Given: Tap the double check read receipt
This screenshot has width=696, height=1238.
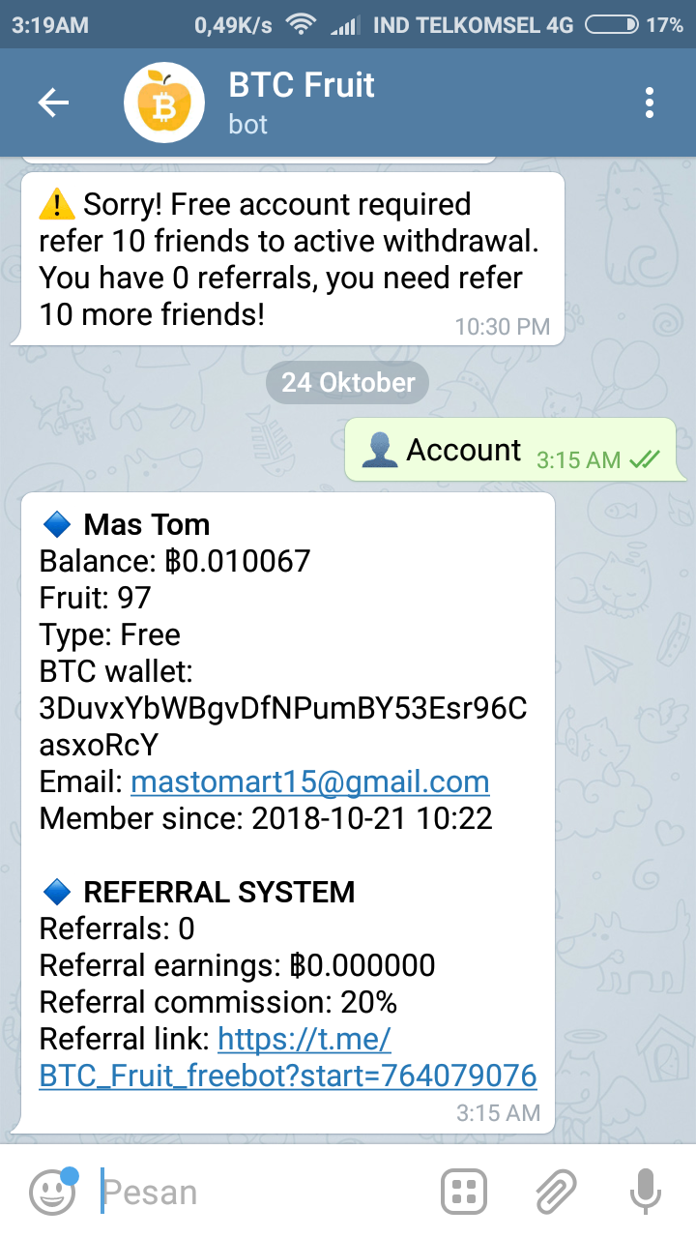Looking at the screenshot, I should pyautogui.click(x=644, y=460).
